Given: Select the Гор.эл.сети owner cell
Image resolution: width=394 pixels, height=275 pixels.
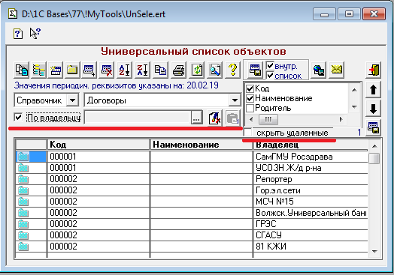Looking at the screenshot, I should (311, 190).
